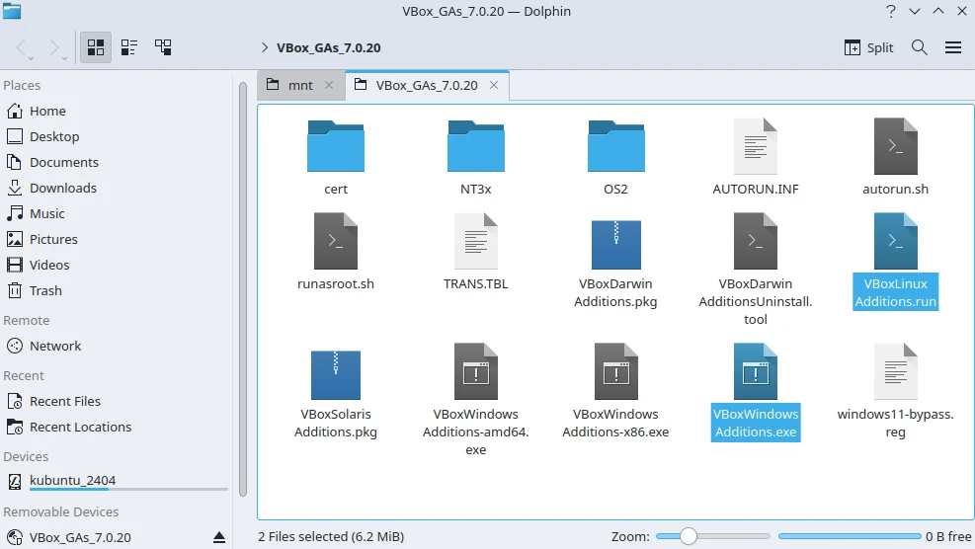
Task: Click the Places panel scrollbar
Action: click(242, 289)
